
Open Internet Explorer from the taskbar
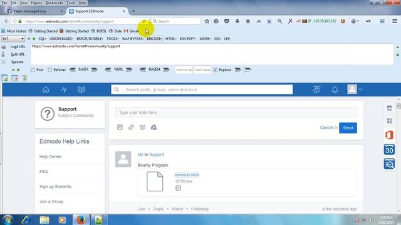click(26, 219)
